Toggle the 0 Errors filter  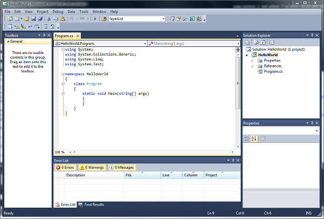coord(65,168)
